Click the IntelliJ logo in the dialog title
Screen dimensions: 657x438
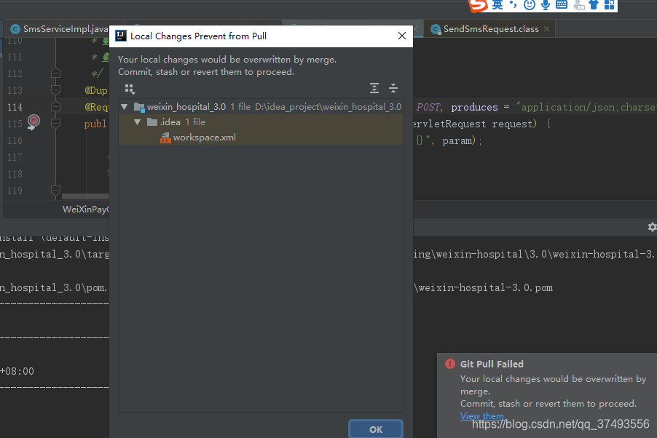click(121, 36)
